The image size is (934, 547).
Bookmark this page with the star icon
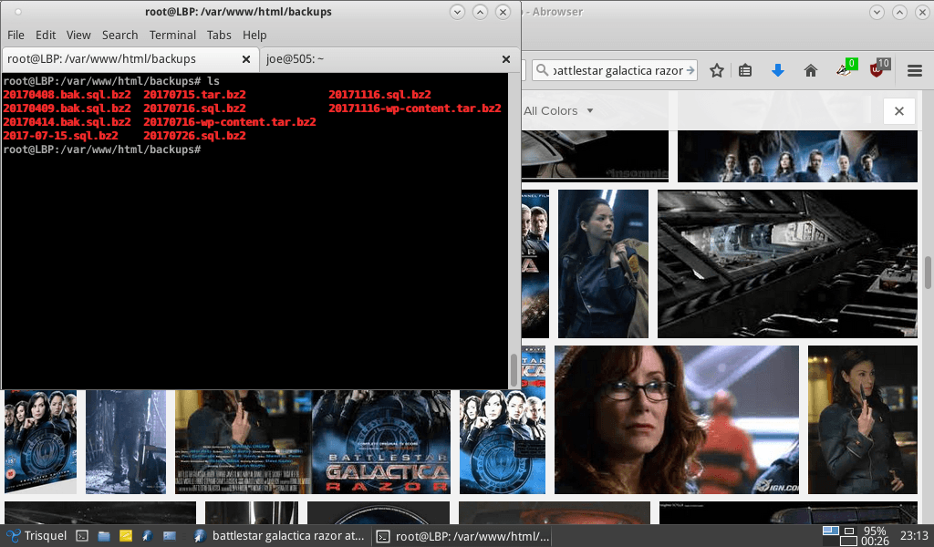click(x=717, y=71)
